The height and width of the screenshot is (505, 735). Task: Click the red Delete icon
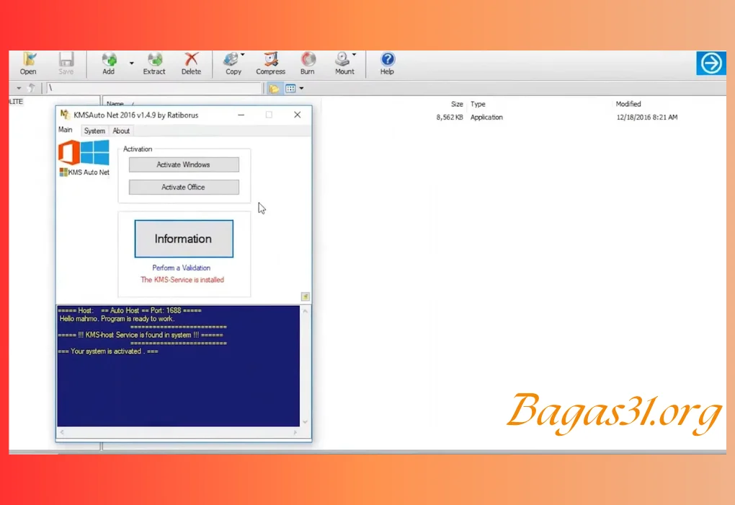click(x=191, y=63)
